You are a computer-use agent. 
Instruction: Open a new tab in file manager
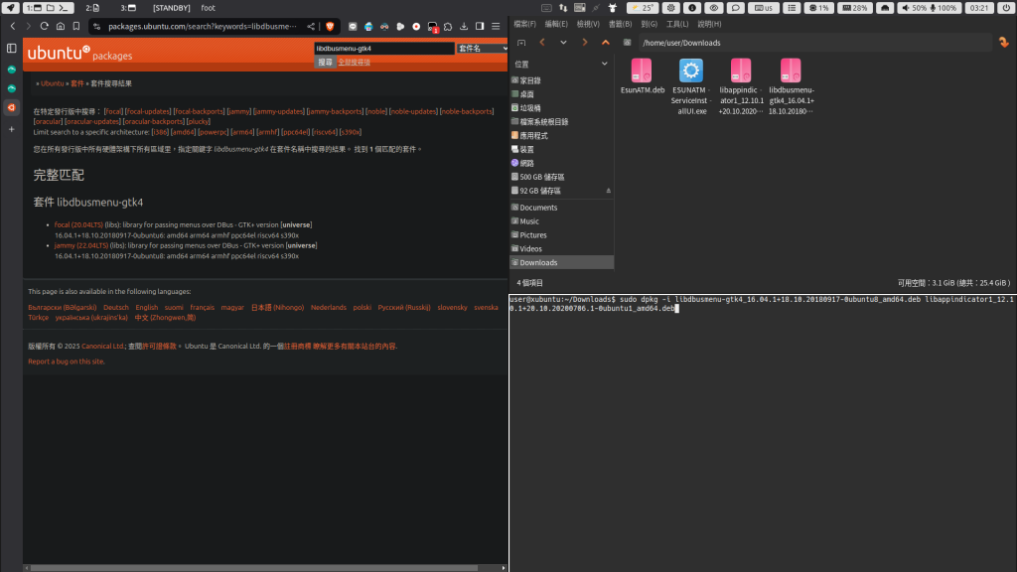coord(521,43)
